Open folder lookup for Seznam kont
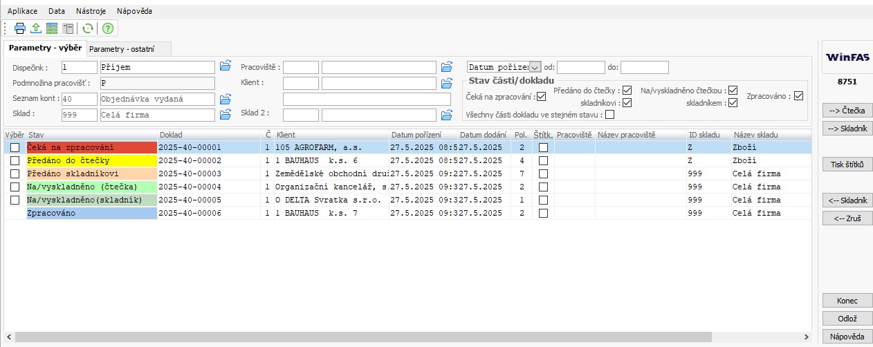873x347 pixels. point(225,99)
